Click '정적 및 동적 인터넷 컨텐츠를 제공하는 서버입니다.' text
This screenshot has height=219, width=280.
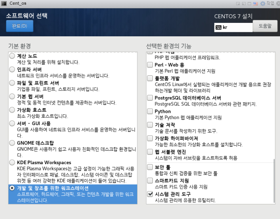67,103
